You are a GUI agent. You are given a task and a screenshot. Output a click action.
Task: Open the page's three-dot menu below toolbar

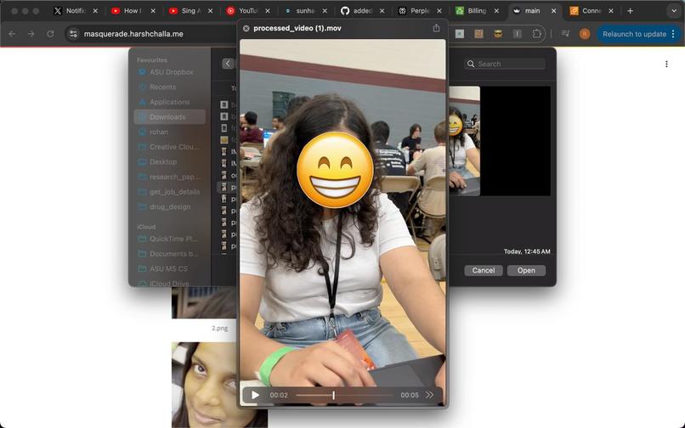click(666, 65)
